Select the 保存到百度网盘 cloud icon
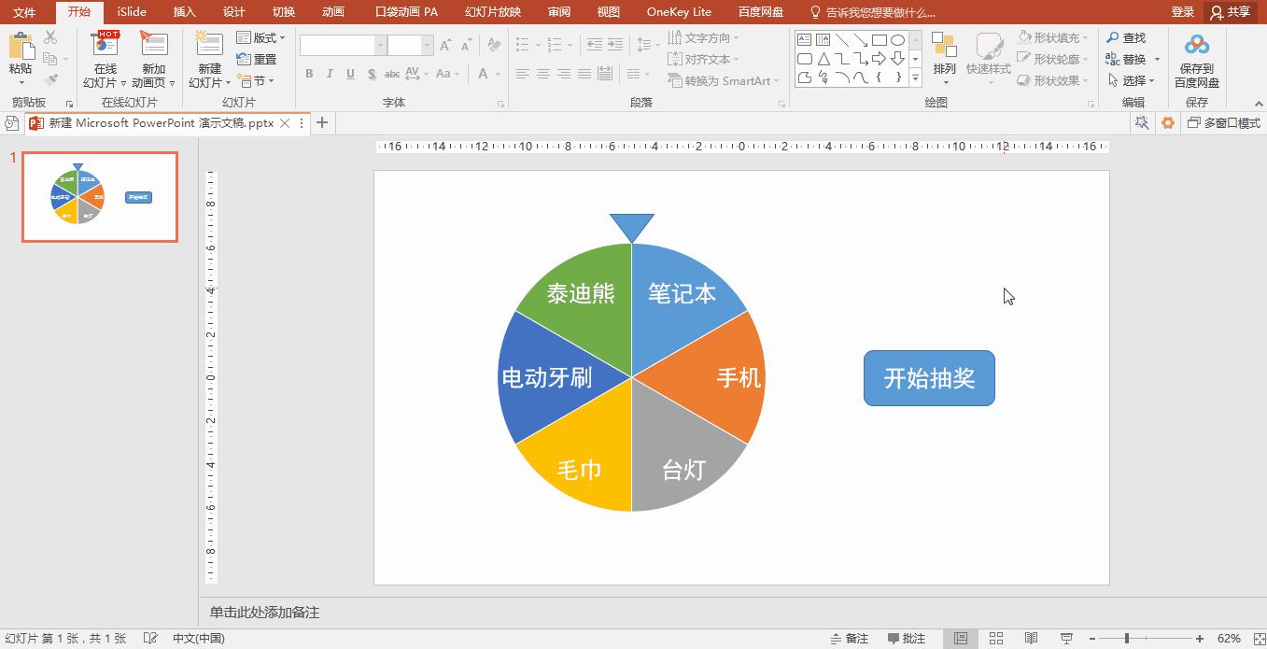Viewport: 1267px width, 649px height. pos(1198,45)
